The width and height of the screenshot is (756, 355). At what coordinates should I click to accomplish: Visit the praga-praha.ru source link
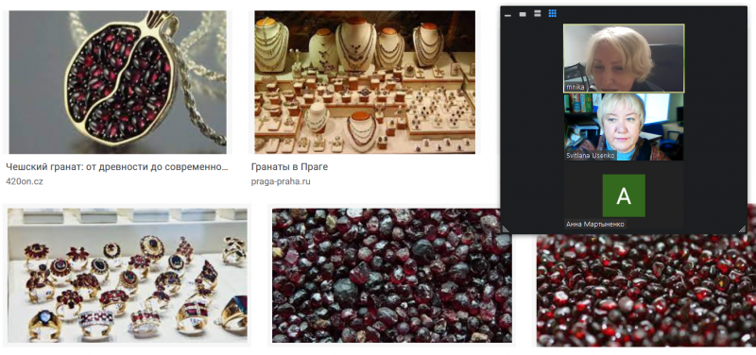point(281,181)
